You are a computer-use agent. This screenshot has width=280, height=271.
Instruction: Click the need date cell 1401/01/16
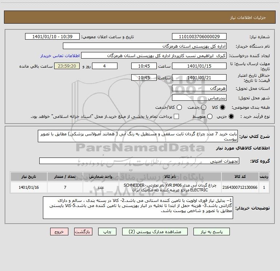click(x=29, y=187)
